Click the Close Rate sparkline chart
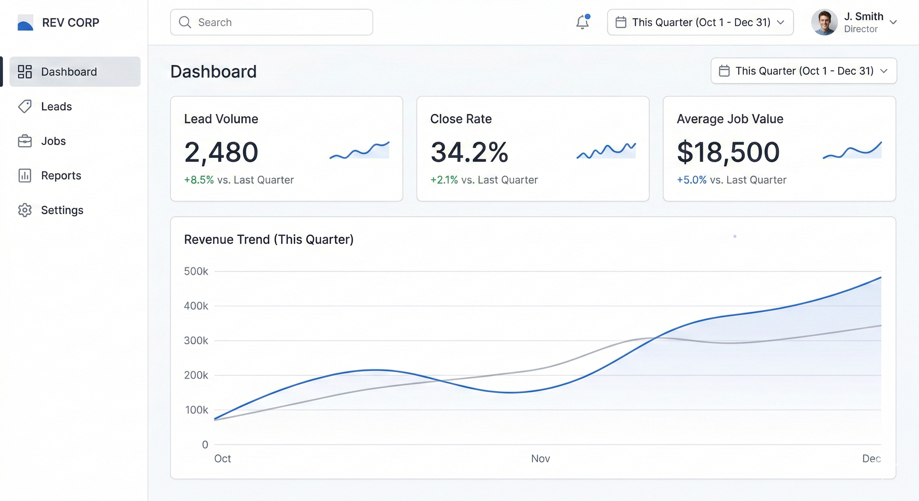Viewport: 919px width, 501px height. tap(606, 151)
